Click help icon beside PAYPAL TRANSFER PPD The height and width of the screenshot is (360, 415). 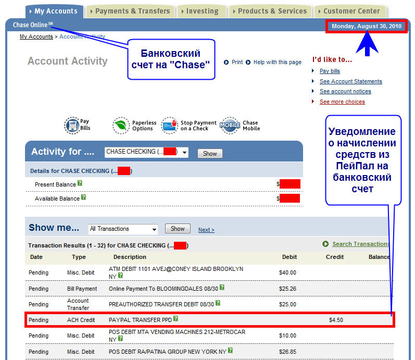point(176,318)
